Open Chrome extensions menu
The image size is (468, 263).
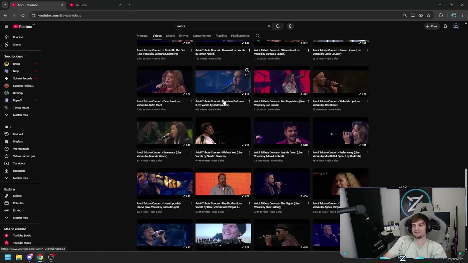tap(441, 15)
